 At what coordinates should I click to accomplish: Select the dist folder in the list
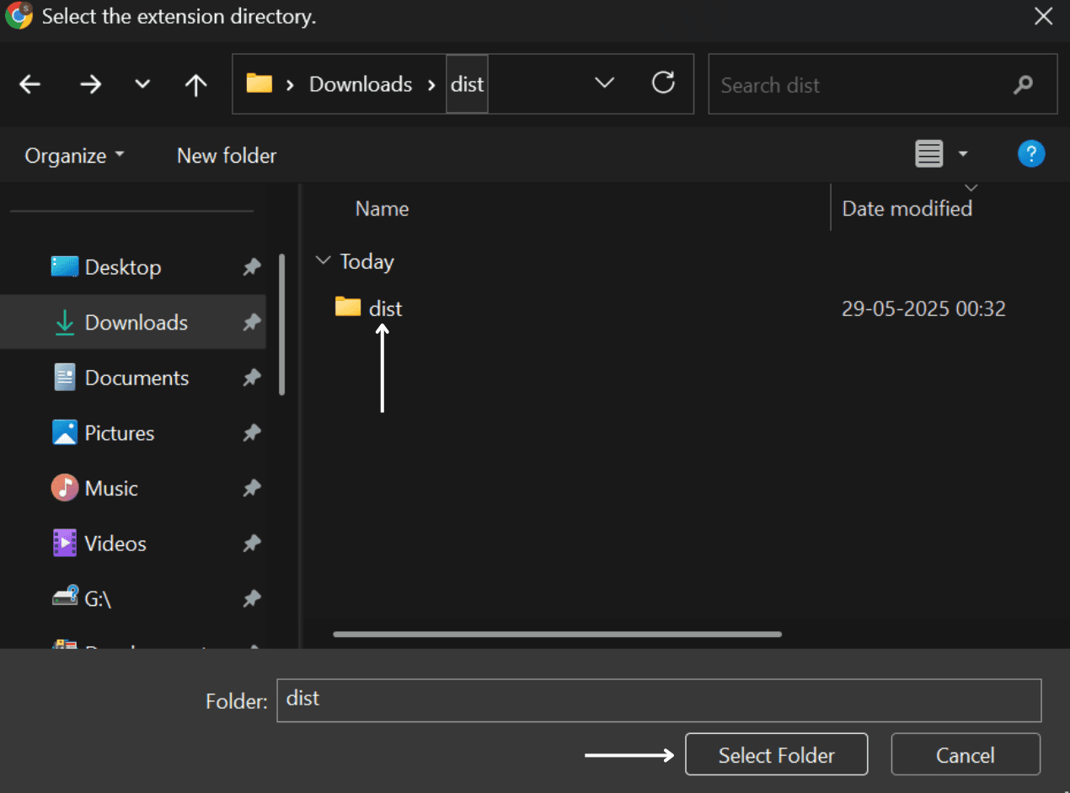coord(369,308)
